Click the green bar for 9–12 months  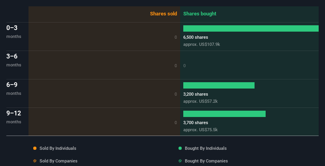224,114
